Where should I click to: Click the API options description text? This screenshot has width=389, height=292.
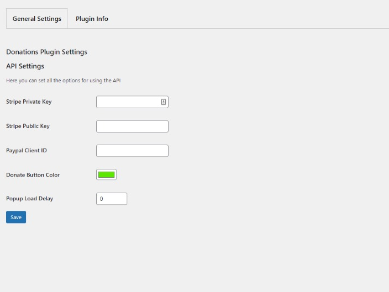coord(63,81)
